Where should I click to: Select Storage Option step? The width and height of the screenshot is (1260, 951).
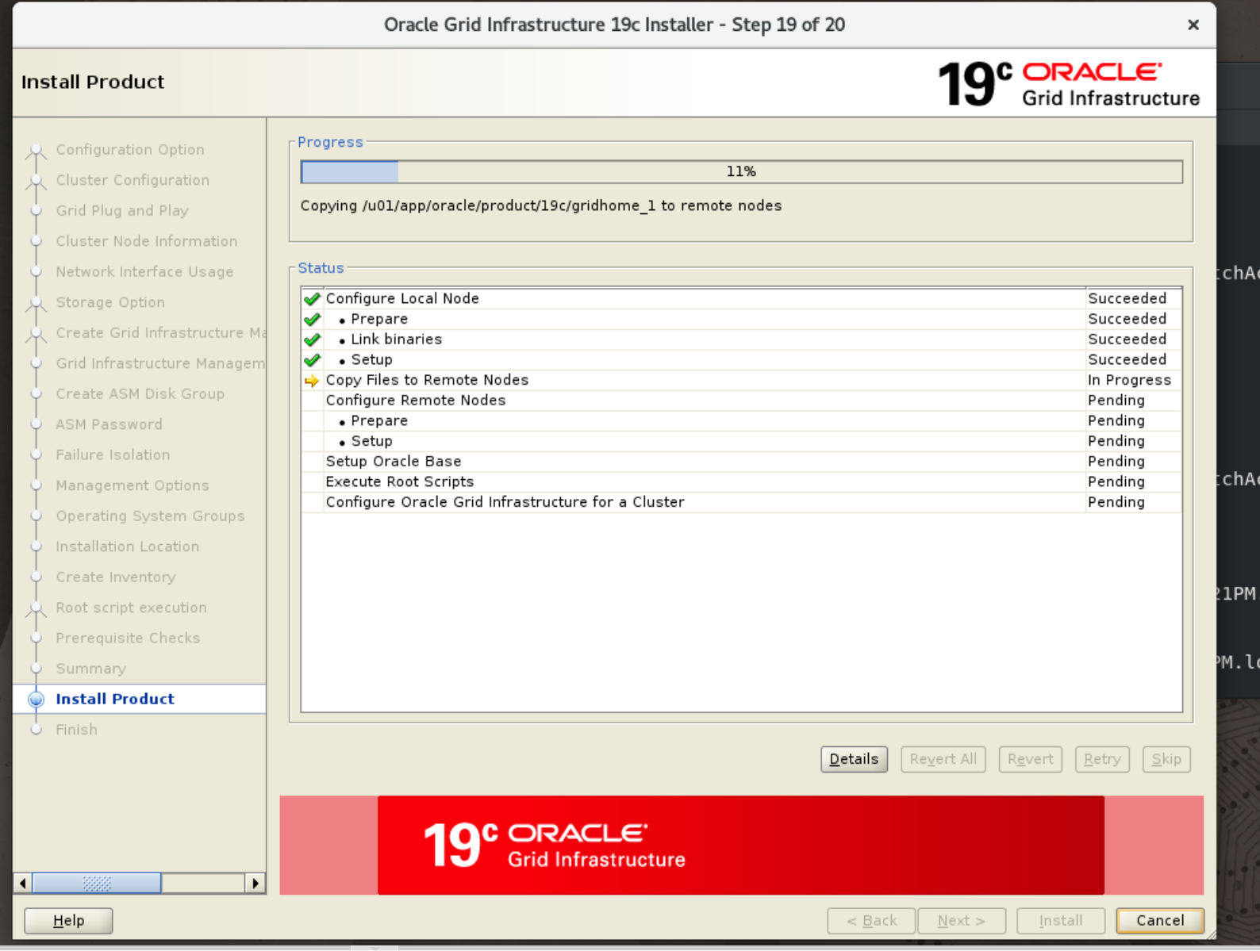tap(110, 303)
